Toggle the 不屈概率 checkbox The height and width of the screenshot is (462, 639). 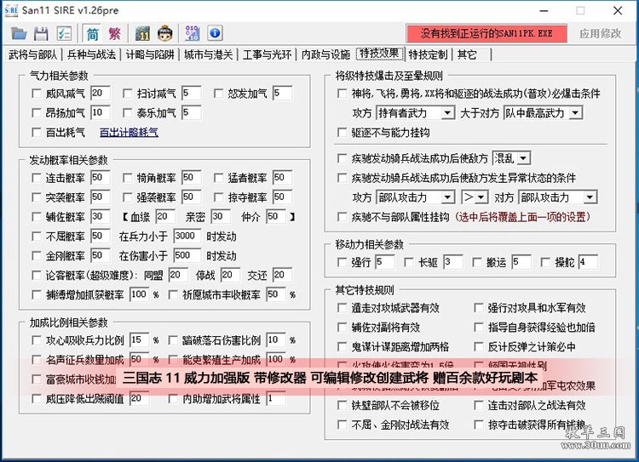tap(37, 237)
